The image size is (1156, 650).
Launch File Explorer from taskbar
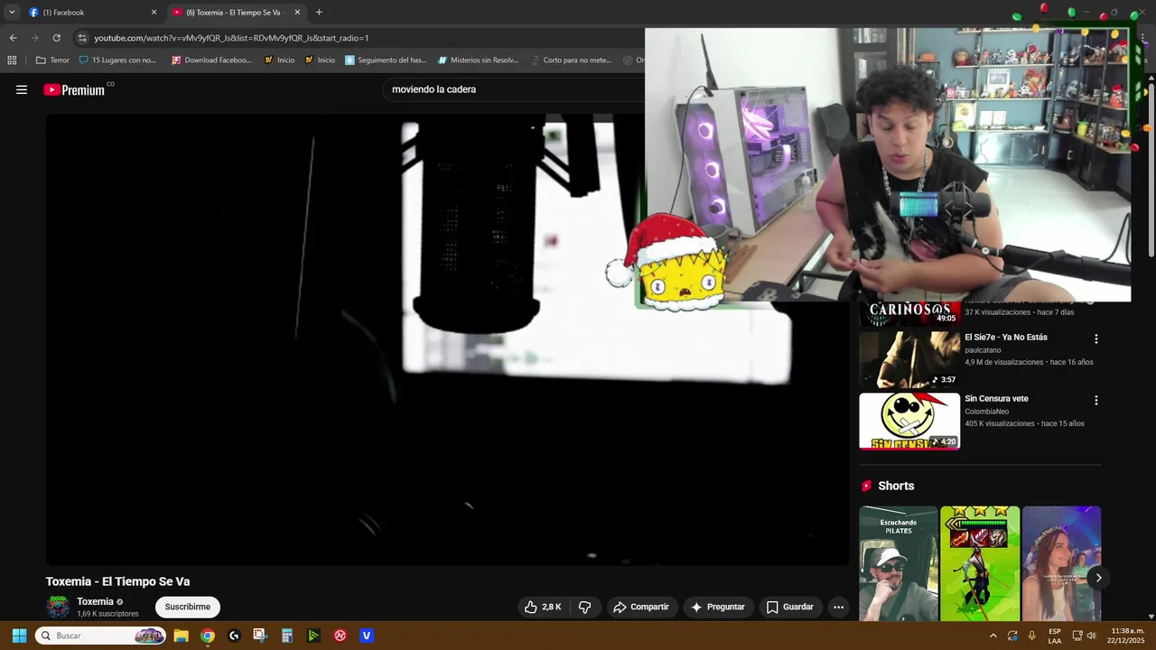(181, 636)
